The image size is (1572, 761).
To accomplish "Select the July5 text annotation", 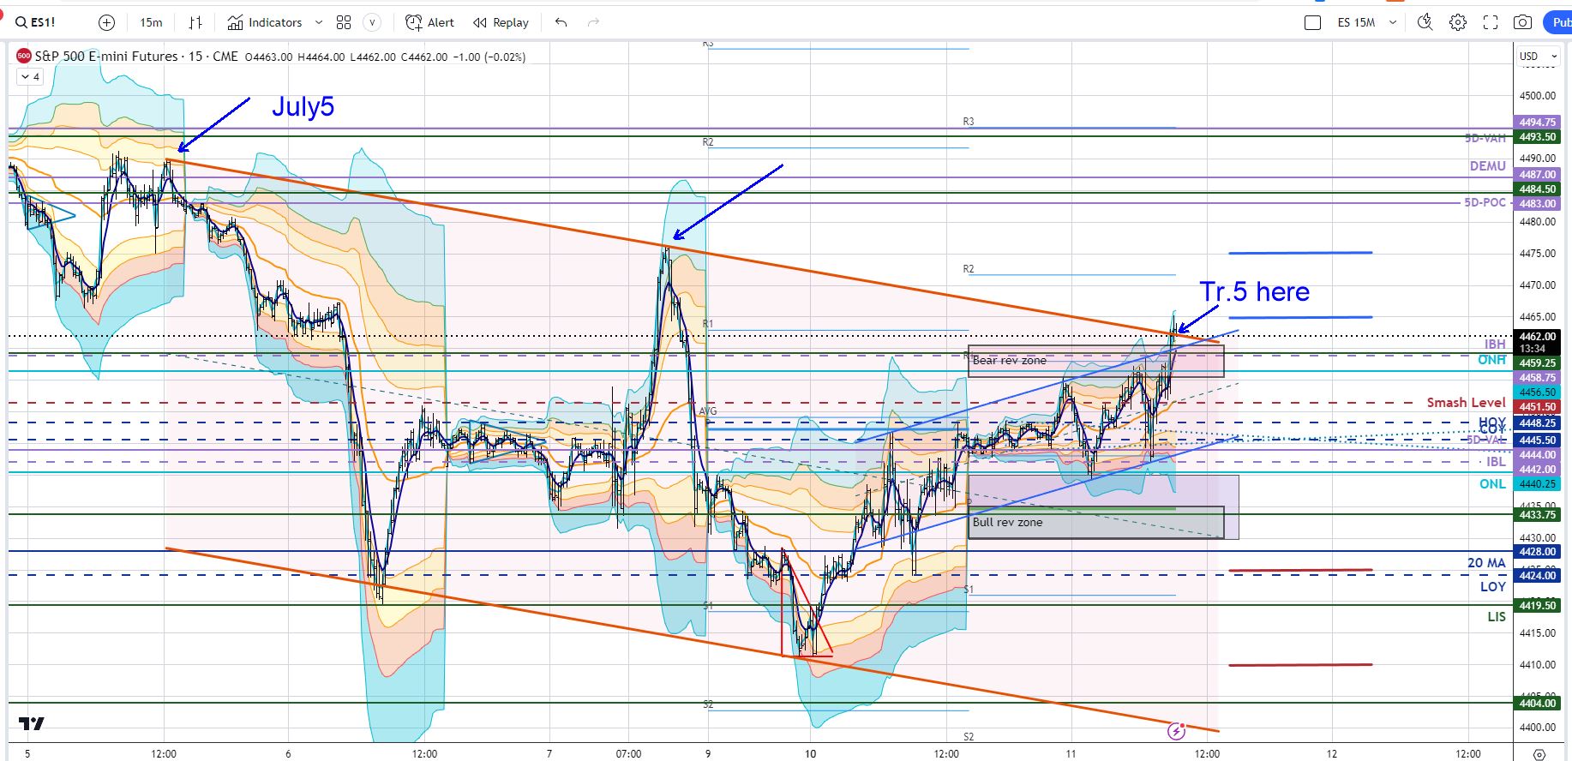I will tap(303, 107).
